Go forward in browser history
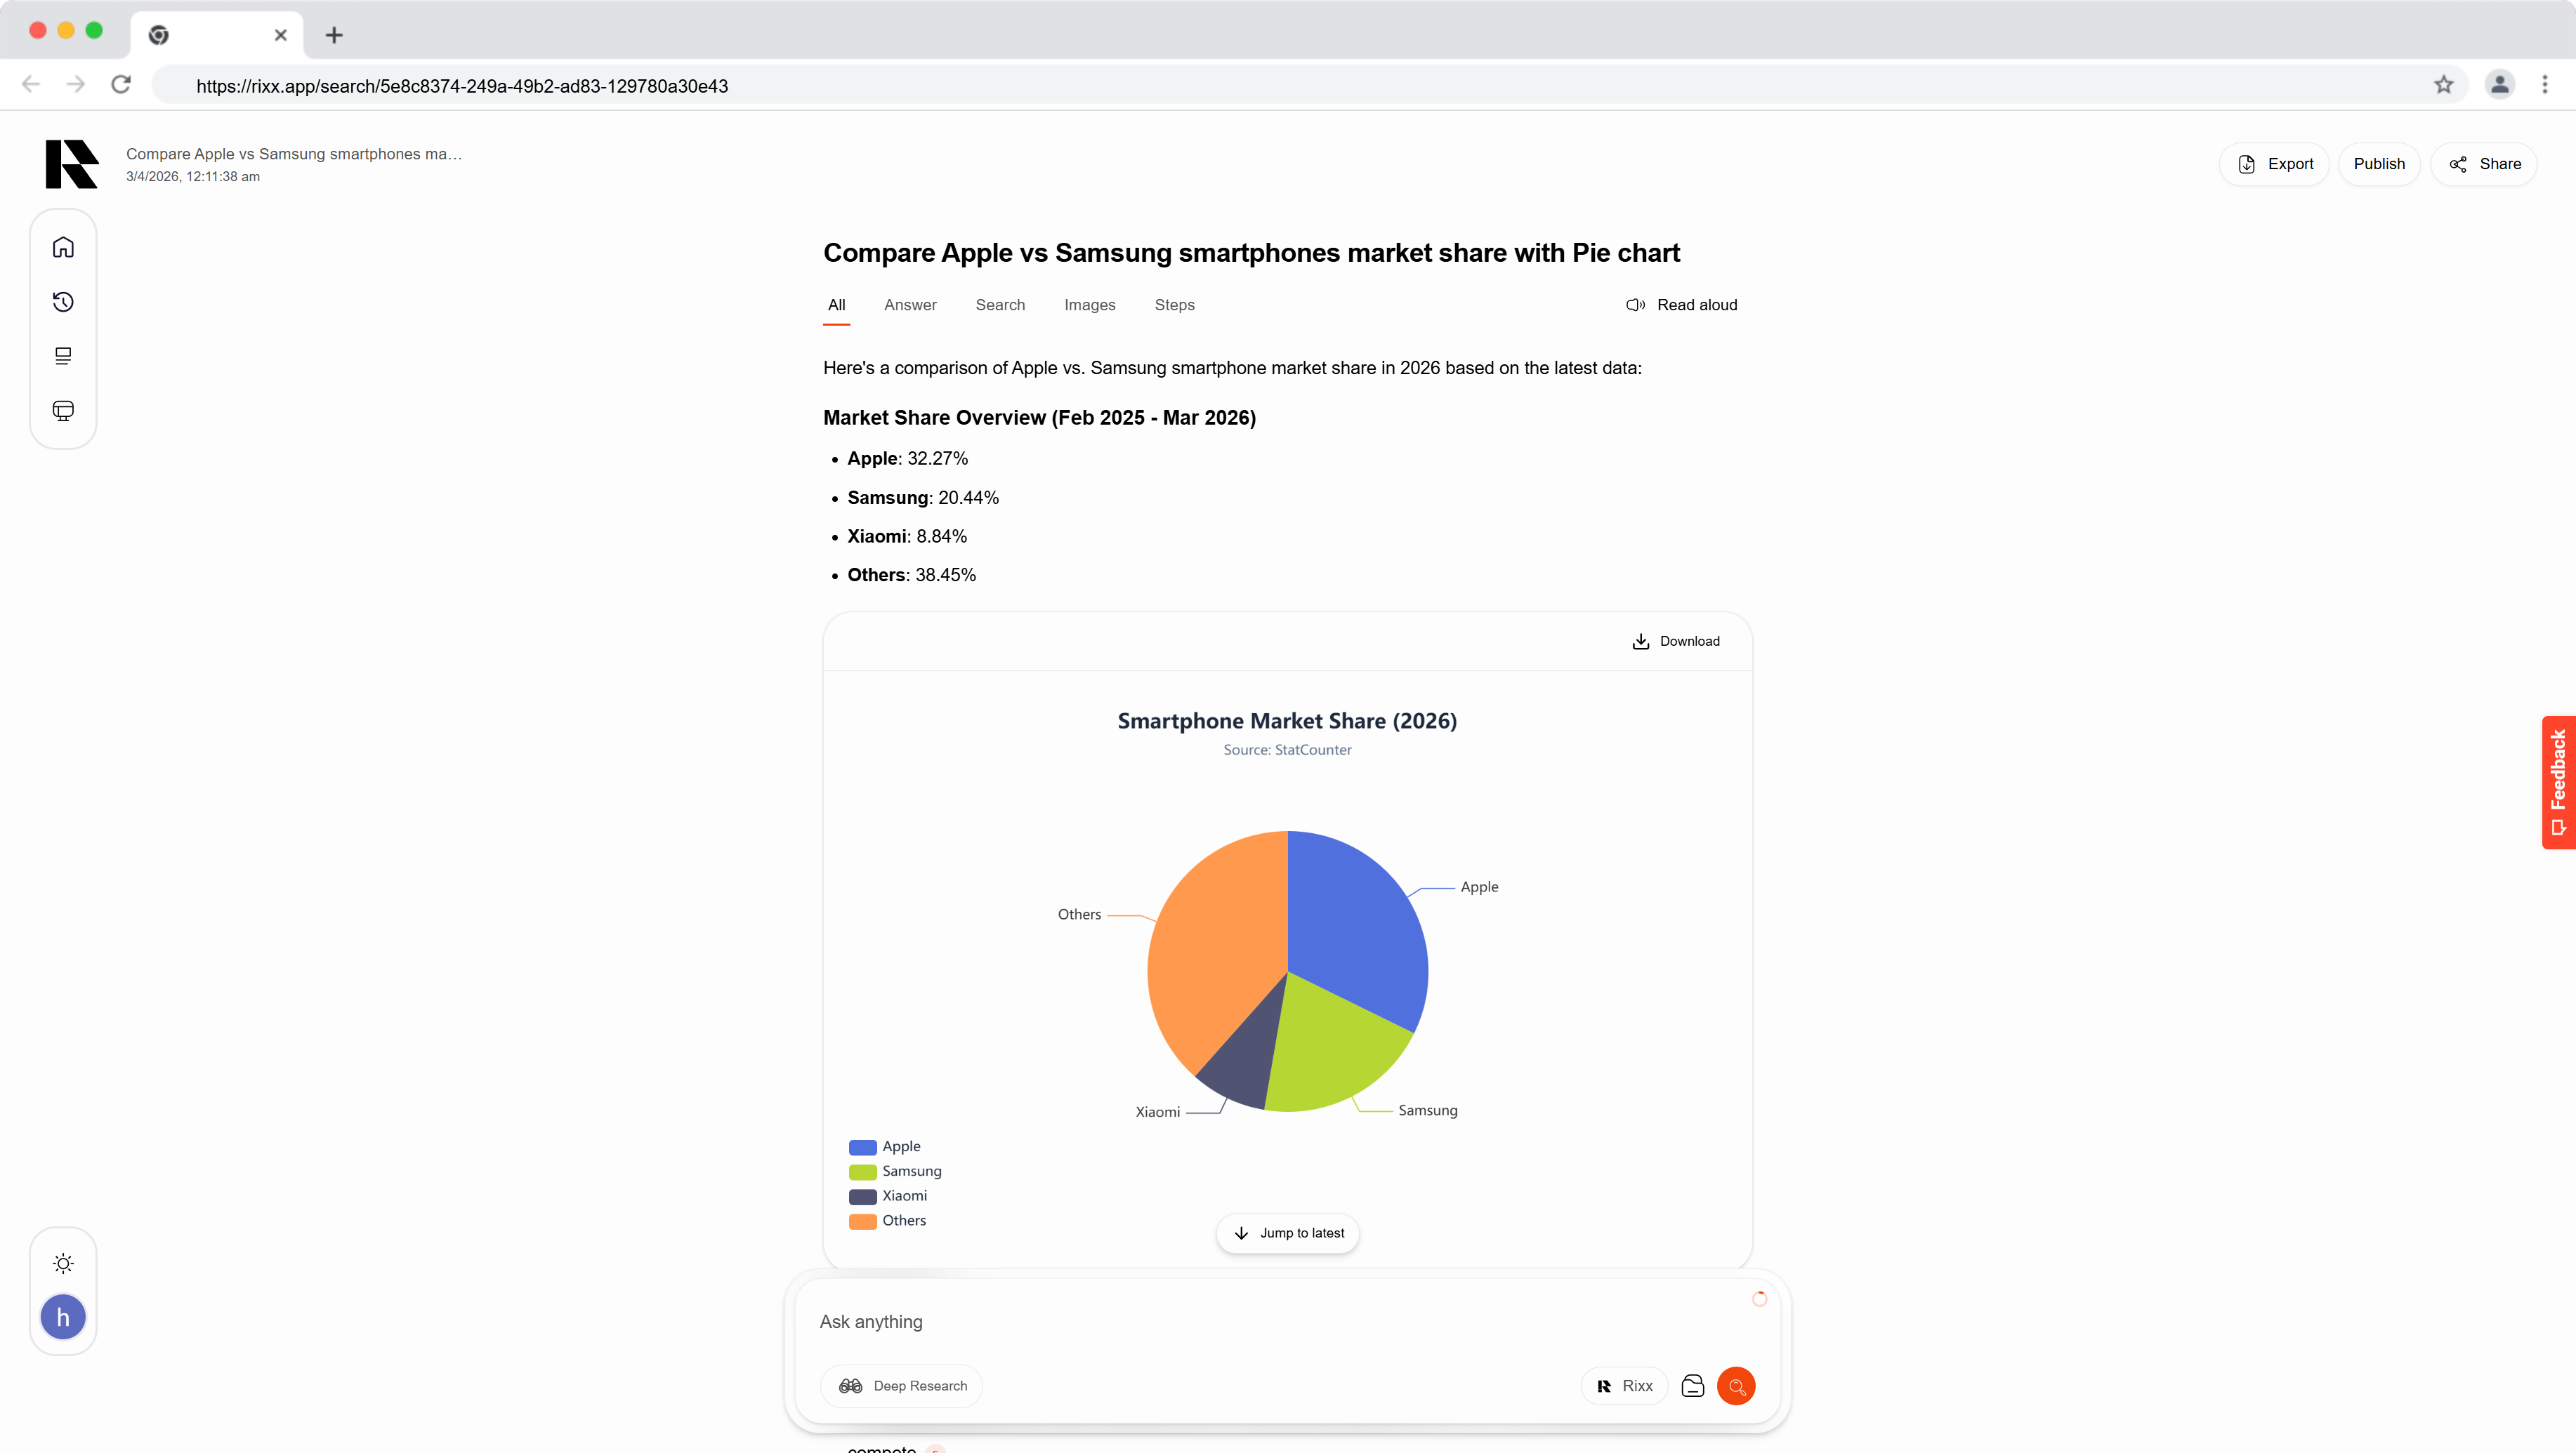The height and width of the screenshot is (1453, 2576). 76,85
